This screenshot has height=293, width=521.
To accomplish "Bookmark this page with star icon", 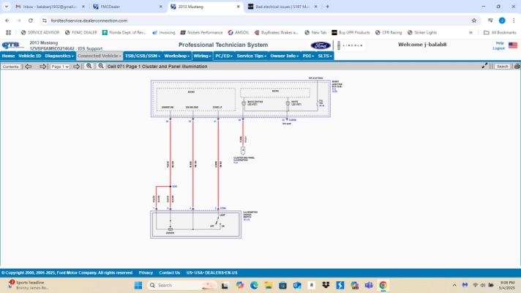I will click(x=474, y=21).
